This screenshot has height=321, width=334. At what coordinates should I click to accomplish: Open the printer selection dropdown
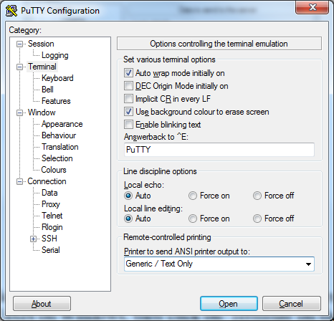[x=308, y=264]
